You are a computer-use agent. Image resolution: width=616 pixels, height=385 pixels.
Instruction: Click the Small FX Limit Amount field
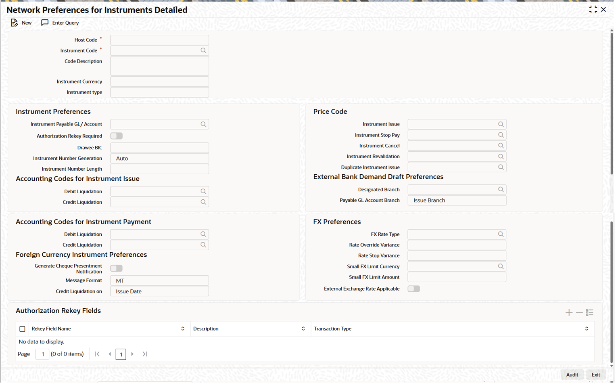coord(457,277)
